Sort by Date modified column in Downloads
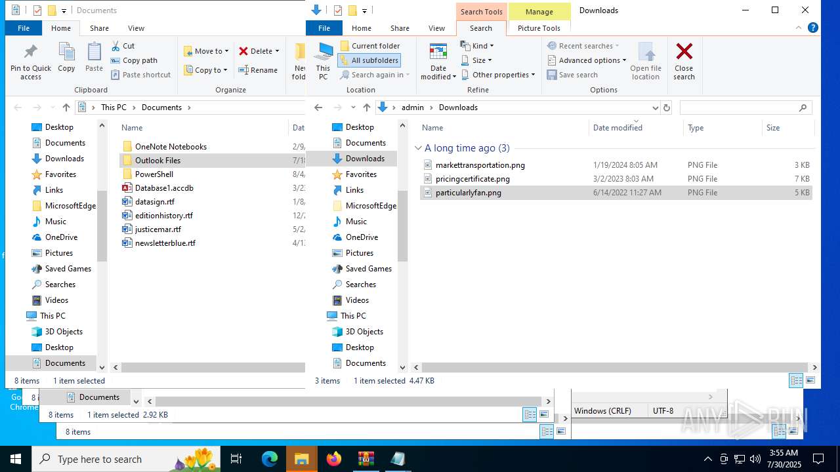Image resolution: width=840 pixels, height=472 pixels. (636, 128)
